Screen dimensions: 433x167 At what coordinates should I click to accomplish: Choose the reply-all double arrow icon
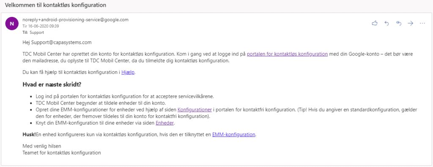click(398, 23)
